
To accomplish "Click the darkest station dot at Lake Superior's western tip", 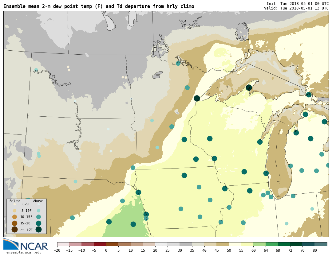I will click(197, 98).
